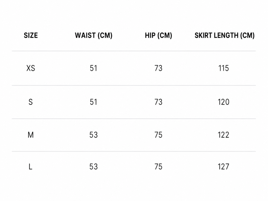Click the HIP (CM) column header
The image size is (268, 201).
point(158,36)
